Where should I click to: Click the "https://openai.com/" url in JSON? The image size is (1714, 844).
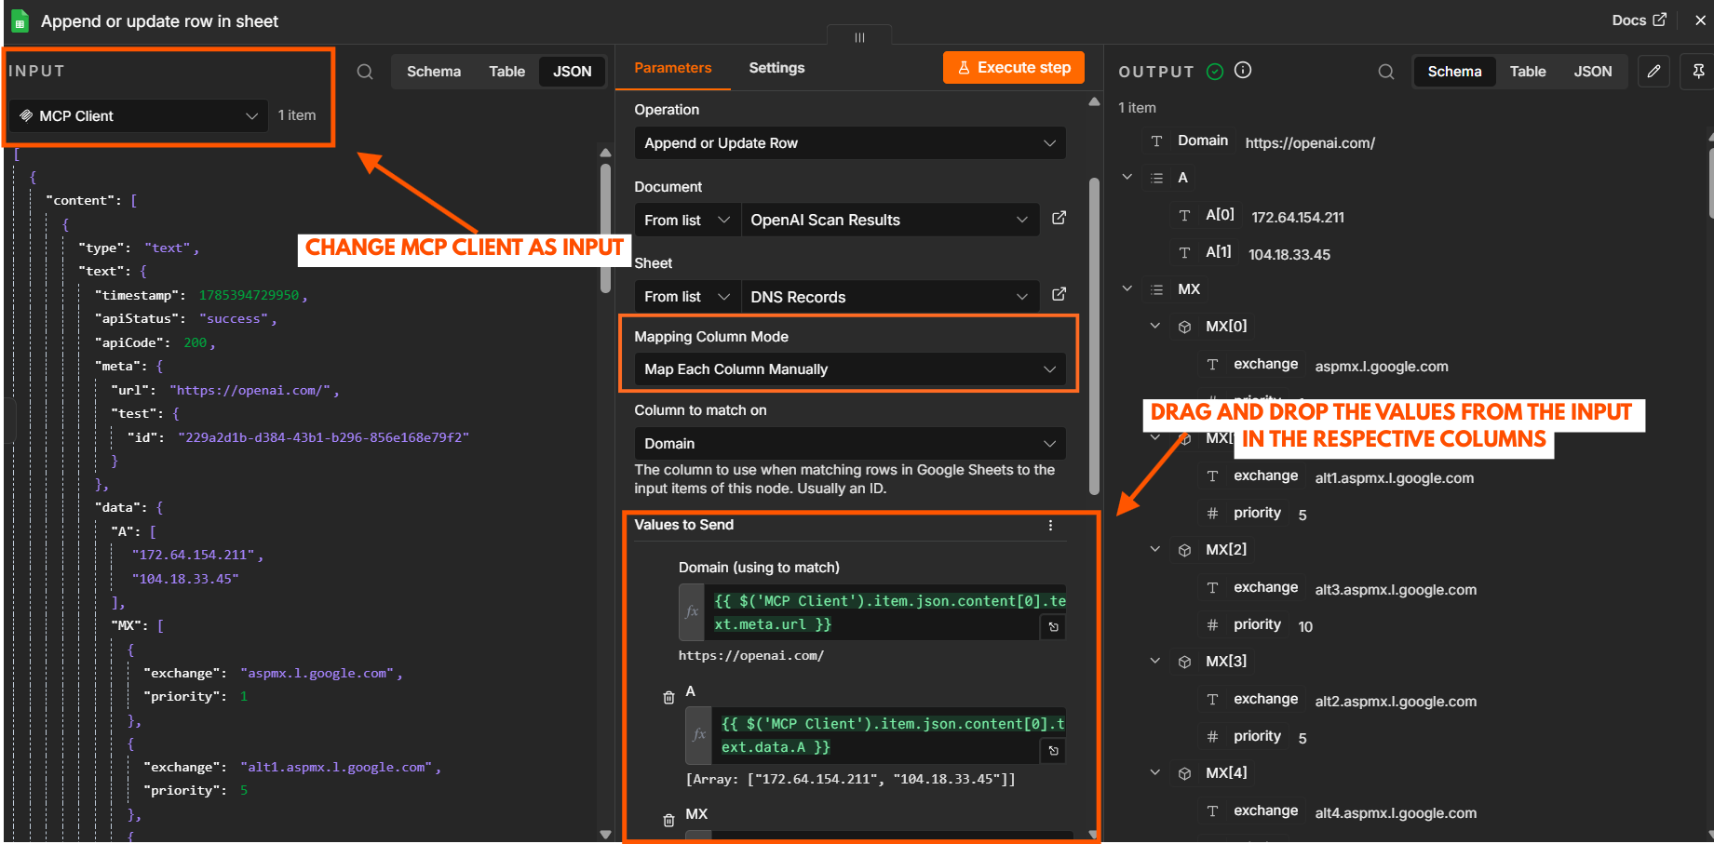250,390
